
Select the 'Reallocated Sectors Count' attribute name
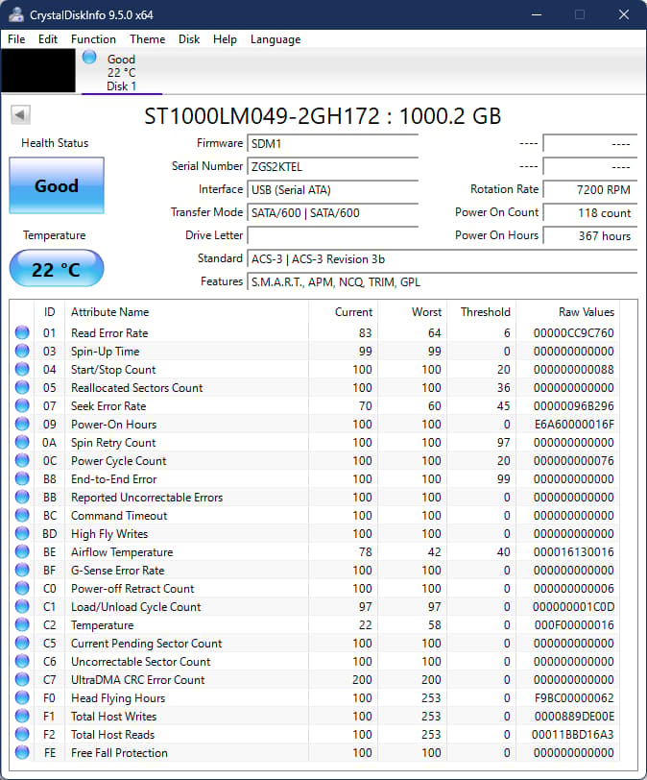coord(136,387)
